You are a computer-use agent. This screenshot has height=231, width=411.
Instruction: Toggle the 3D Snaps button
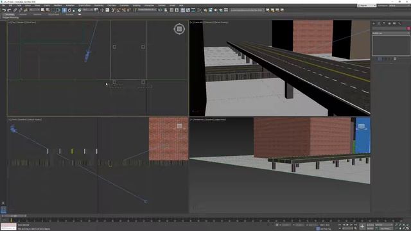(113, 10)
